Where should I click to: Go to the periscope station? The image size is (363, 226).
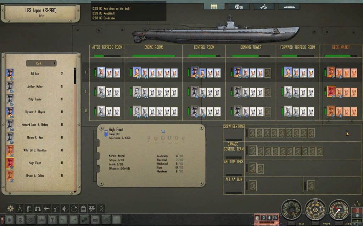[x=29, y=209]
